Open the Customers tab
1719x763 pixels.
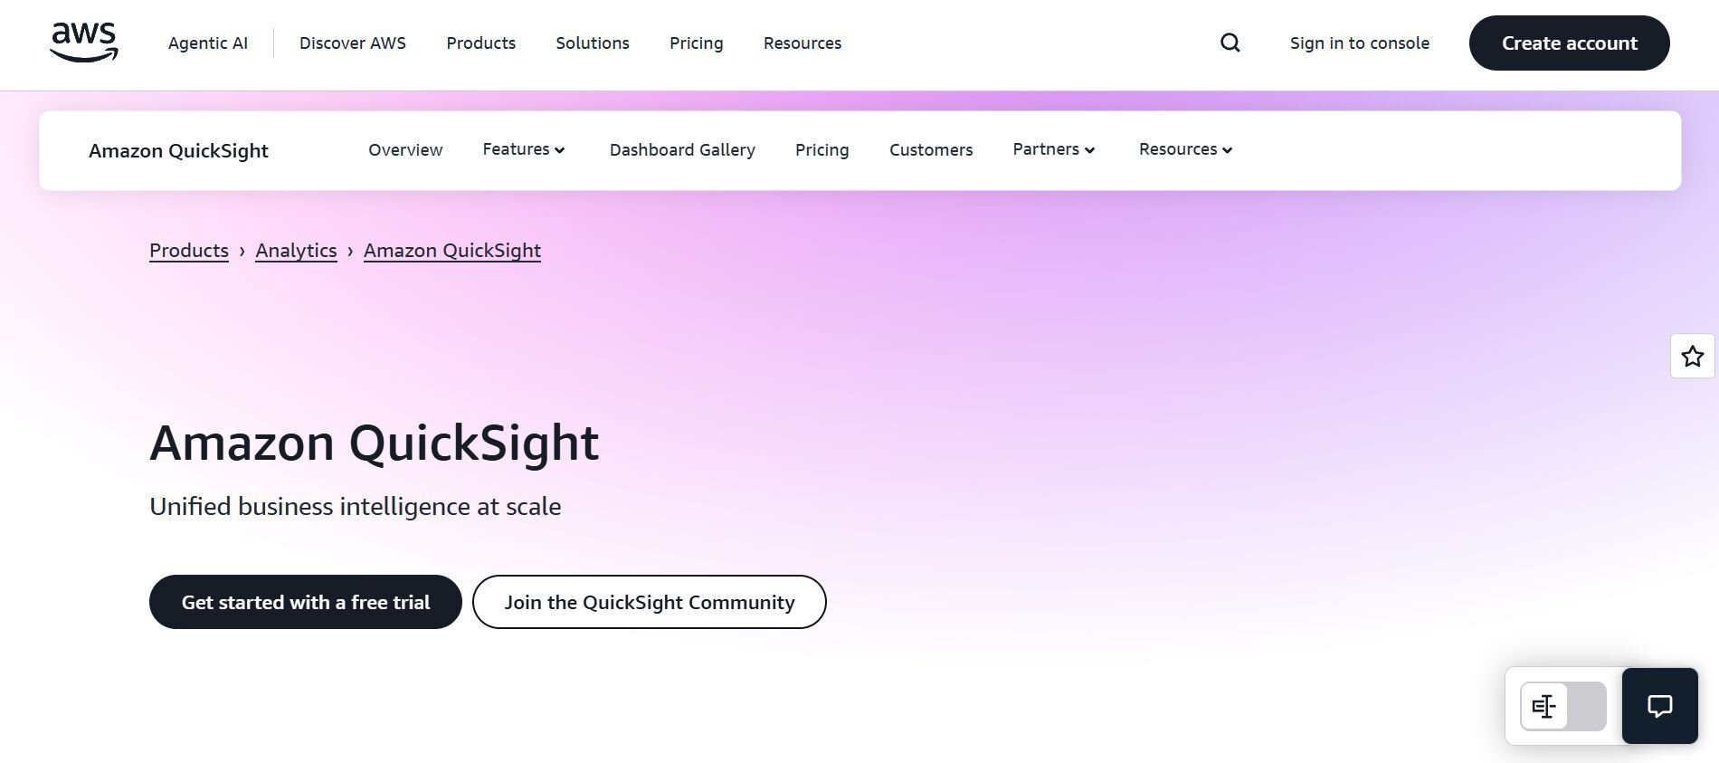point(930,149)
